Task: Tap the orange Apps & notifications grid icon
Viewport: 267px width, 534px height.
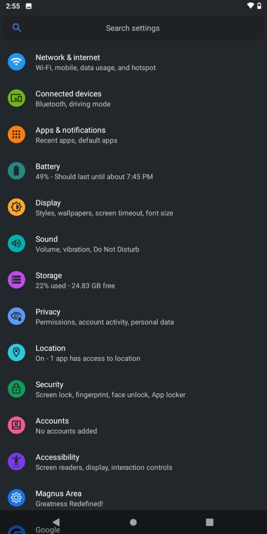Action: pos(16,135)
